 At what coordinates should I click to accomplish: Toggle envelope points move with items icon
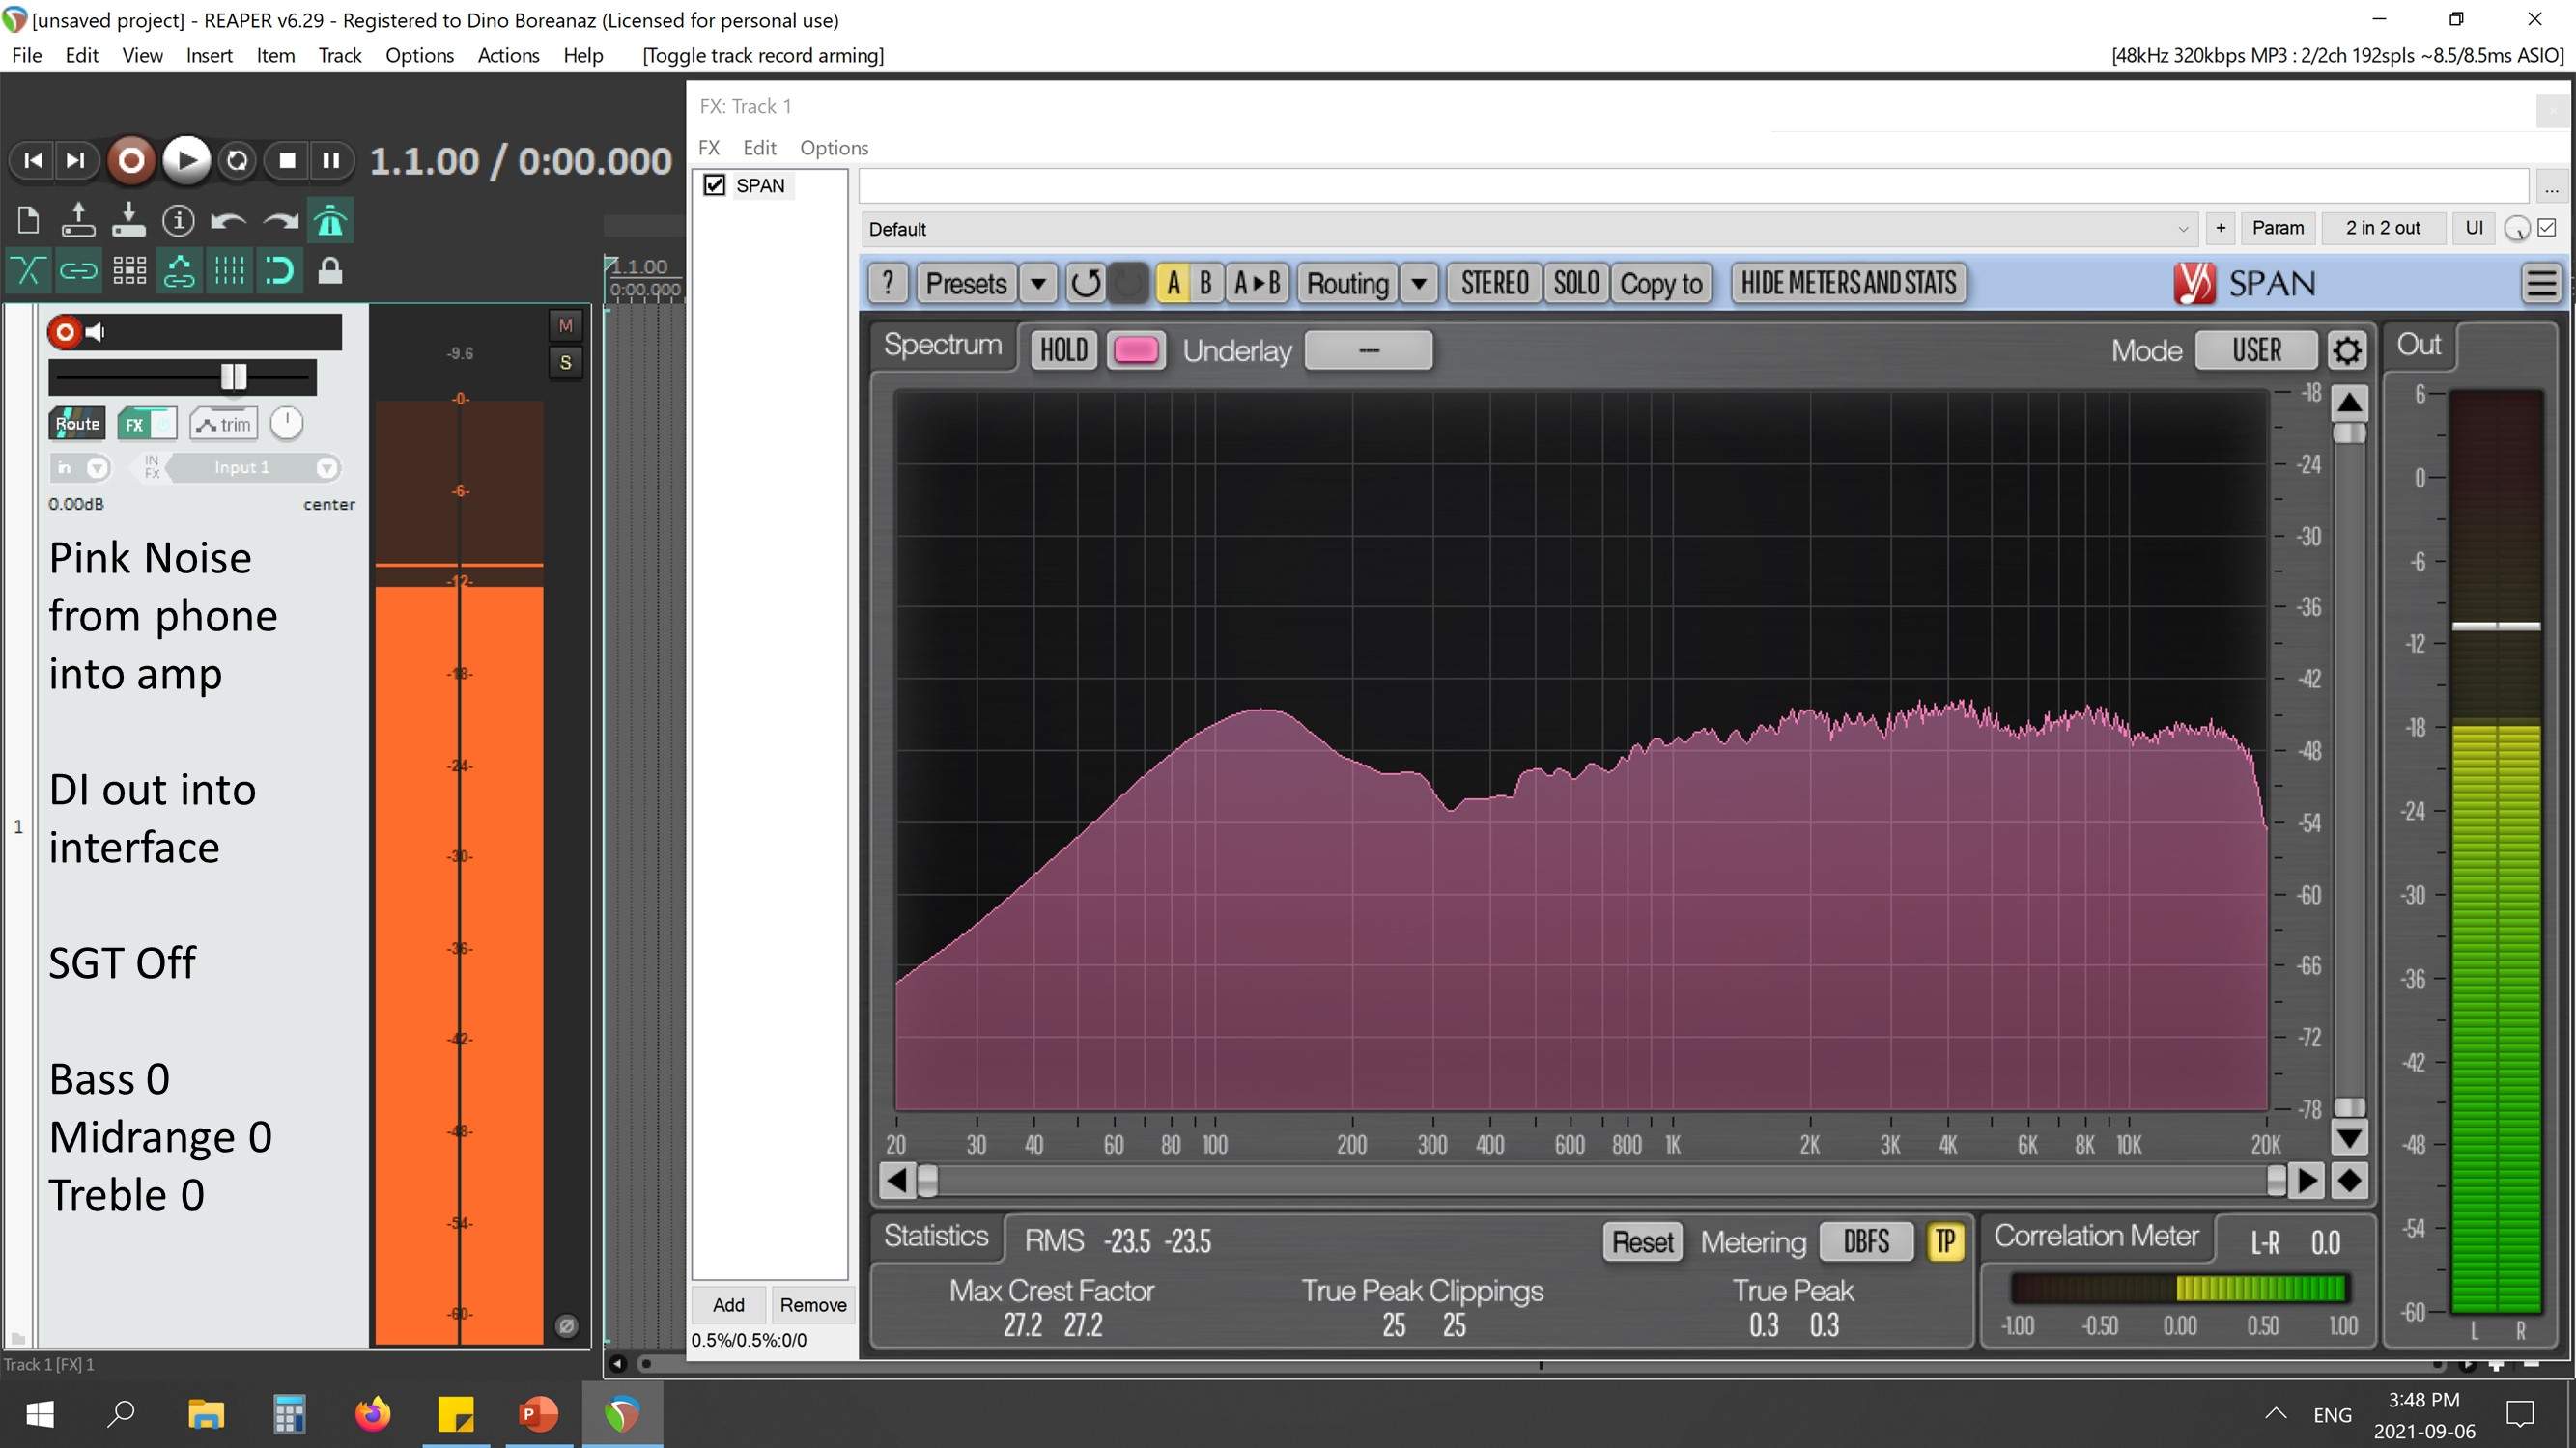coord(179,270)
